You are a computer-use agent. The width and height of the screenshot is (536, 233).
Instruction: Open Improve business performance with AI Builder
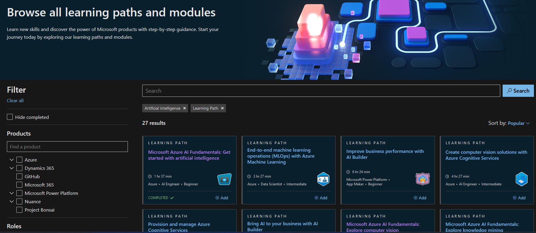pyautogui.click(x=385, y=154)
